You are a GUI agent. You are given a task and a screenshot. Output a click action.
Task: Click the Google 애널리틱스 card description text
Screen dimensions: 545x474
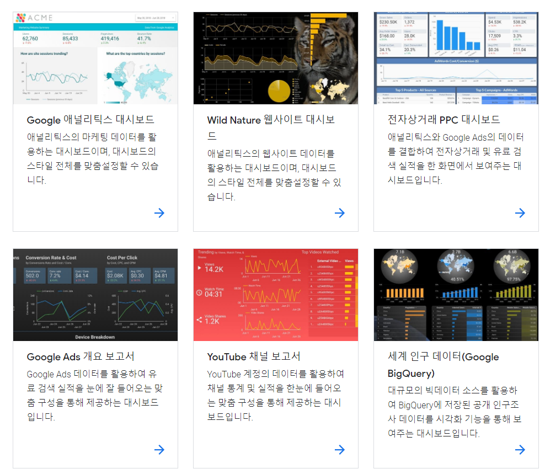pyautogui.click(x=93, y=158)
